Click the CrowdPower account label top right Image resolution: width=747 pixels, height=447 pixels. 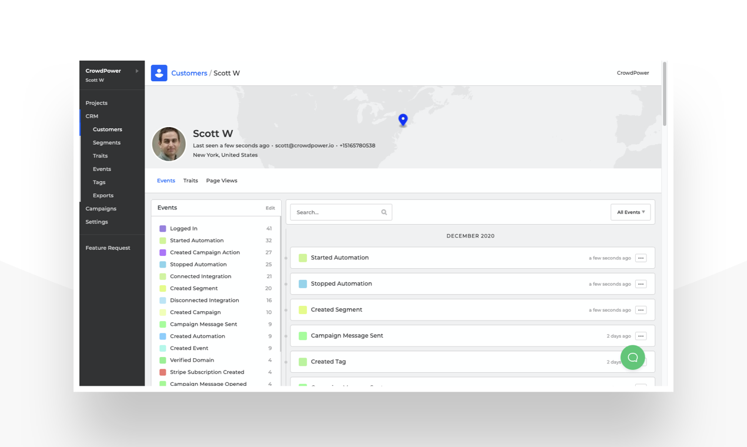633,73
